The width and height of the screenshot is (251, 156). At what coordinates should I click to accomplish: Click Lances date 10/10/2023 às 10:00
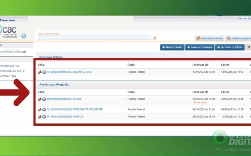[232, 117]
